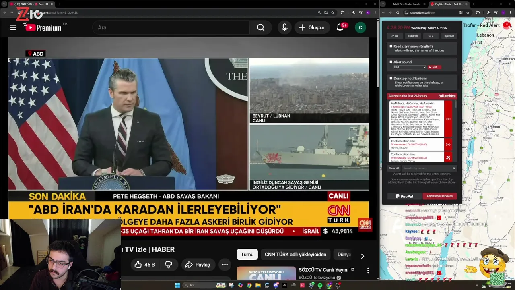Open options for SÖZCÜ TV suggested video

coord(368,271)
